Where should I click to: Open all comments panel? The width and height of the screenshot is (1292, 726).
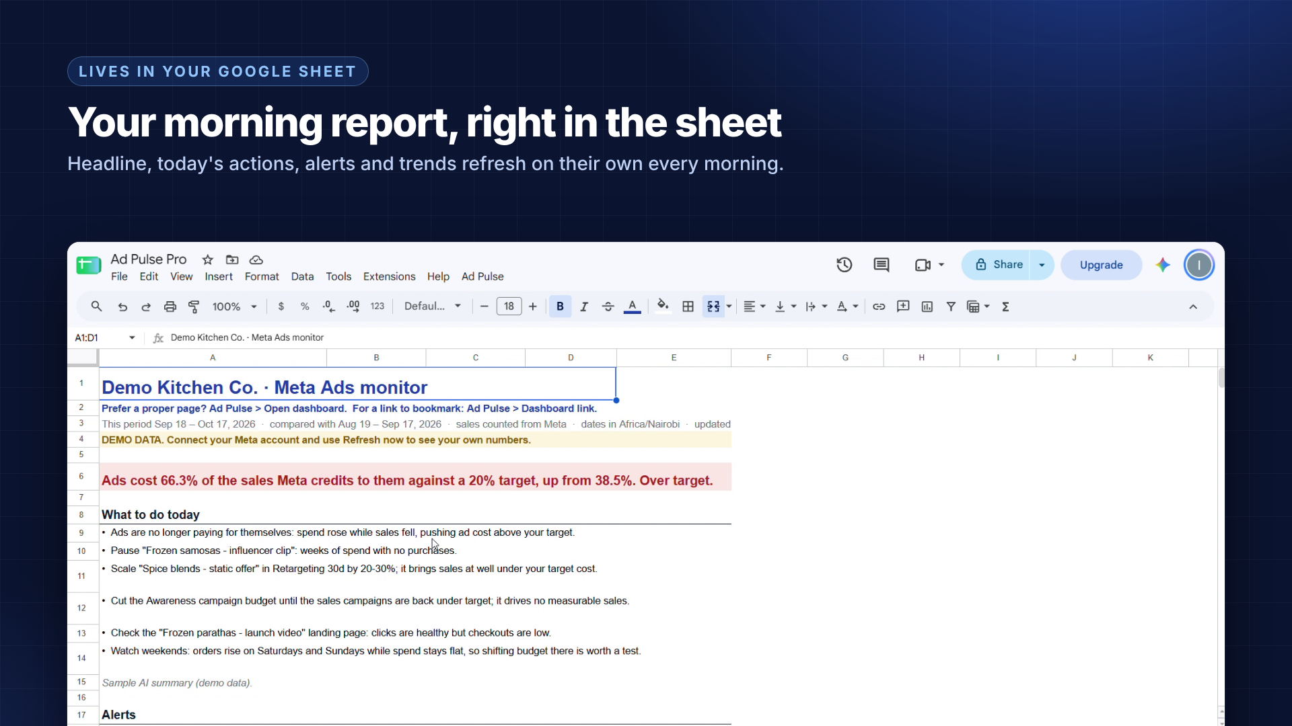point(882,265)
